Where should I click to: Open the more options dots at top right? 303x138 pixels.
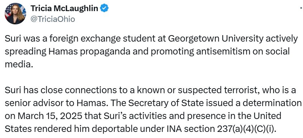pyautogui.click(x=302, y=8)
